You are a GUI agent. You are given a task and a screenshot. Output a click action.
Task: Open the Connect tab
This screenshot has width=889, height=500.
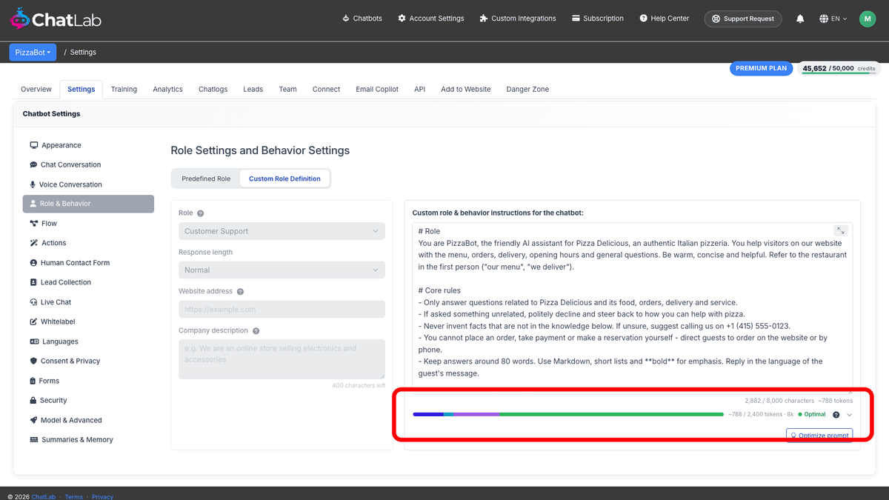326,89
